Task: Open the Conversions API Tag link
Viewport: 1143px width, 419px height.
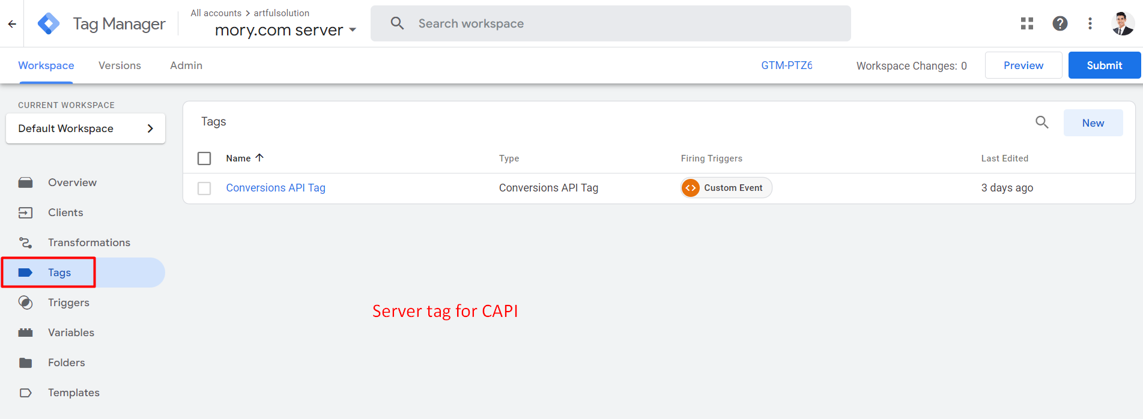Action: click(x=276, y=188)
